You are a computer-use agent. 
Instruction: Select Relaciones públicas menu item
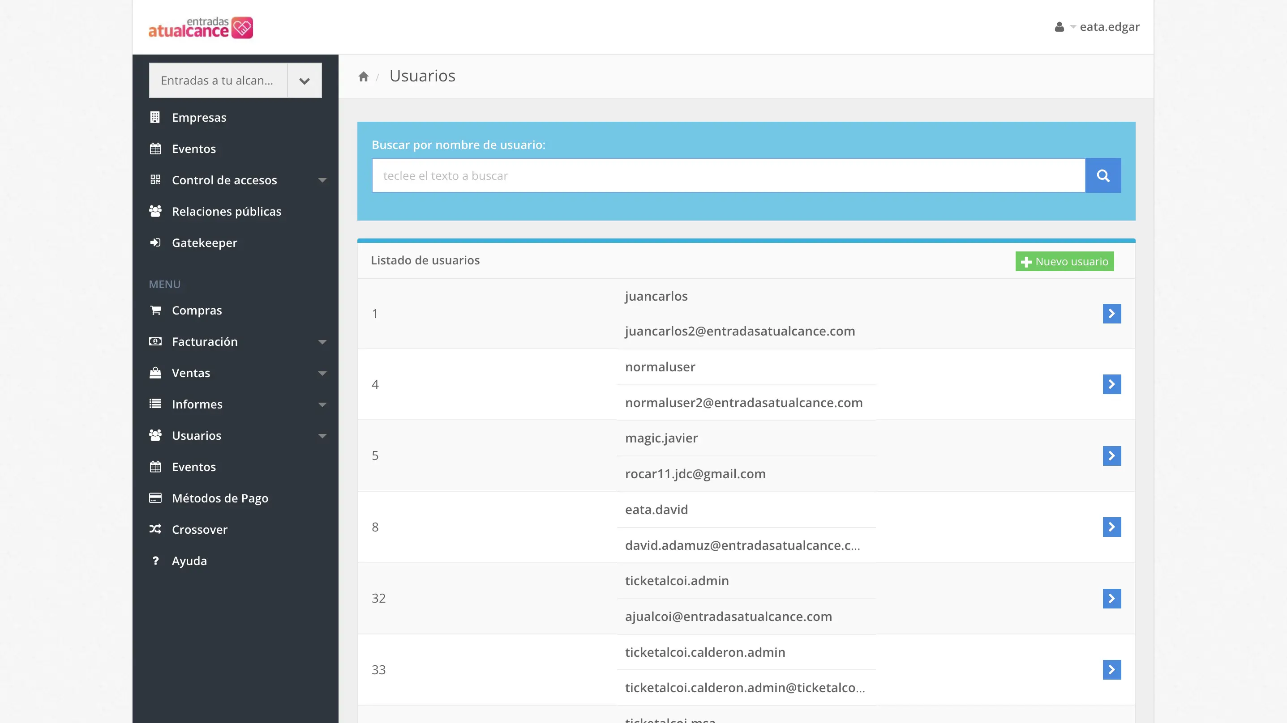pyautogui.click(x=226, y=211)
